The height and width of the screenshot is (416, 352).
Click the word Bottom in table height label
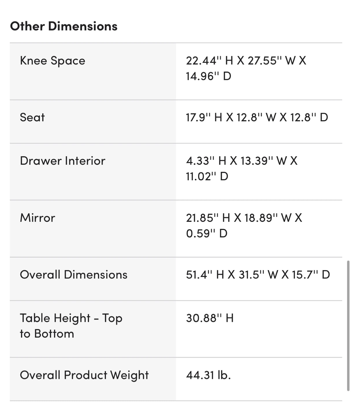(x=54, y=334)
